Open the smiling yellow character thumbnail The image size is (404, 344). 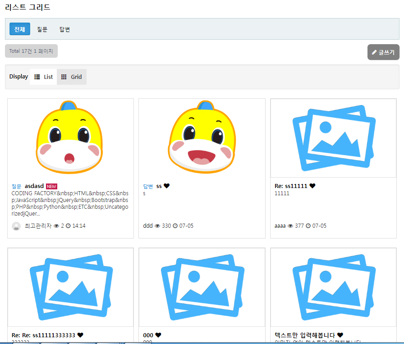[x=202, y=138]
